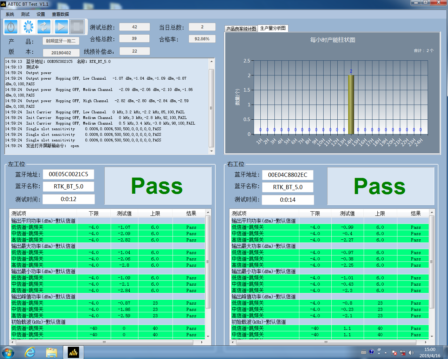Click left table 结果 column header
The width and height of the screenshot is (448, 359).
tap(191, 213)
